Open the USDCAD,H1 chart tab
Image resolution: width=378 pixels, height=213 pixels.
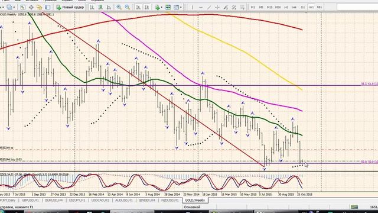pos(100,200)
